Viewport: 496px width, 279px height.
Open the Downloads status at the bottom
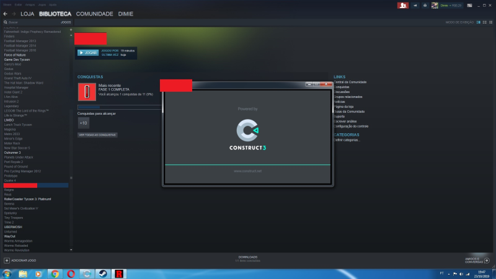[x=247, y=259]
